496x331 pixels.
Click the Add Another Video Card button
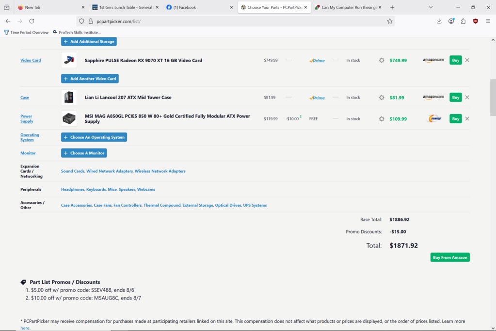[90, 79]
